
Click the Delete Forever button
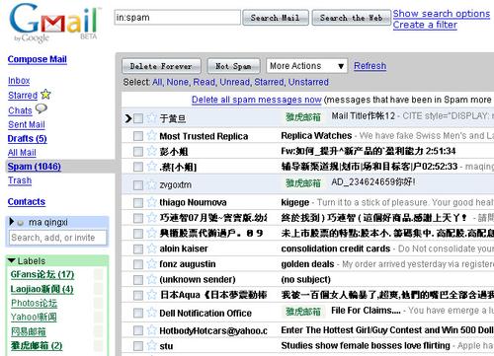coord(161,66)
